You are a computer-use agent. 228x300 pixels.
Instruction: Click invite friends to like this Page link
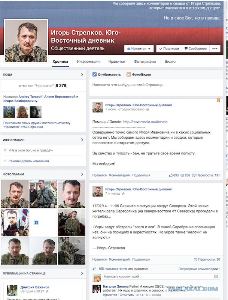[37, 125]
